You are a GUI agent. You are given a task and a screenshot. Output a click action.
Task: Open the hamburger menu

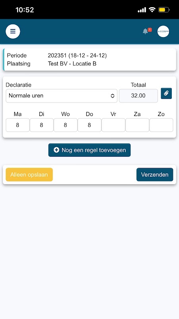pos(13,32)
